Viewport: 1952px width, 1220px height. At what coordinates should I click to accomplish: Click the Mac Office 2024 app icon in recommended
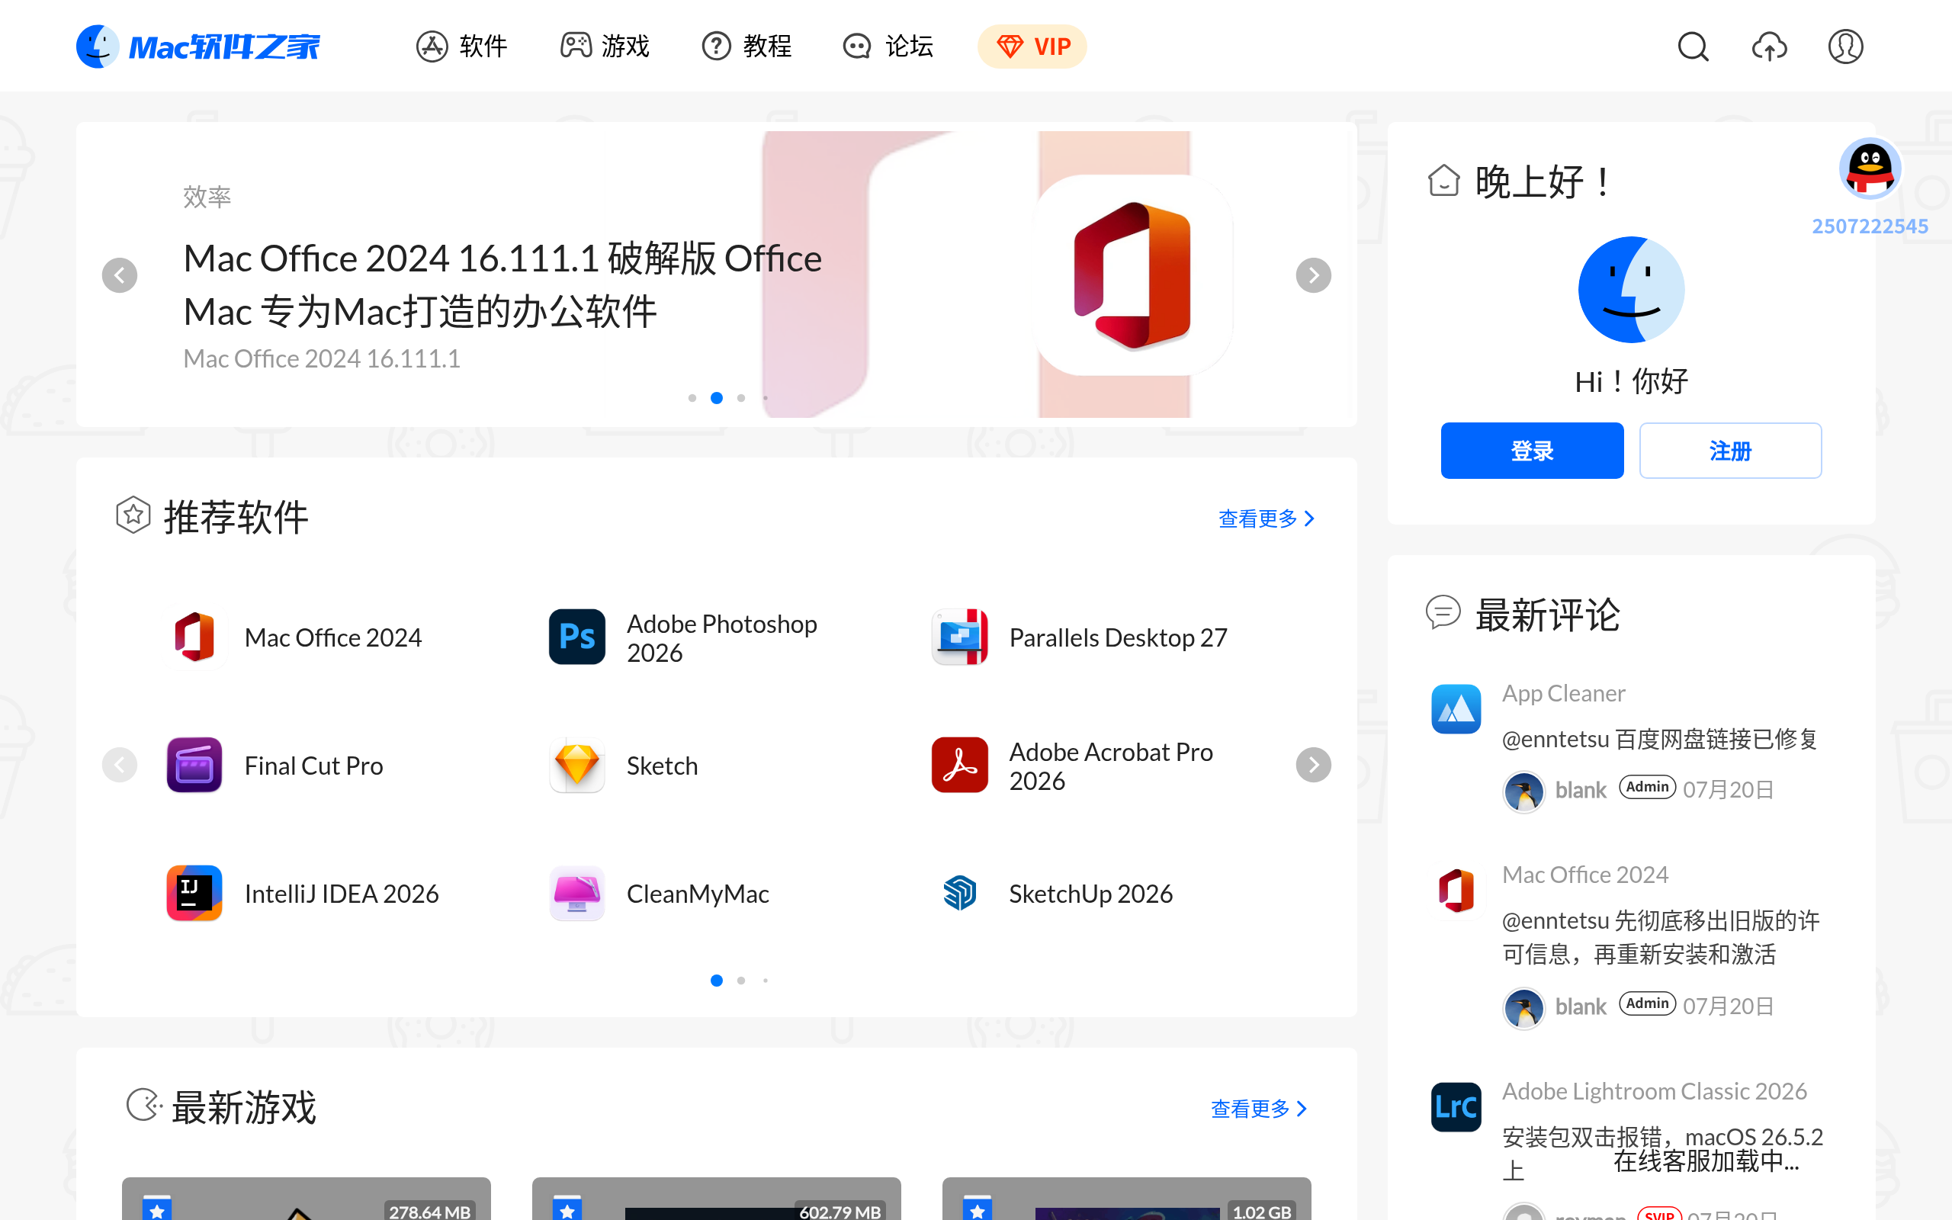(194, 637)
